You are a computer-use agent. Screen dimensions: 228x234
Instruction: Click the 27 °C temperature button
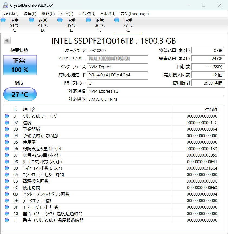click(x=20, y=94)
